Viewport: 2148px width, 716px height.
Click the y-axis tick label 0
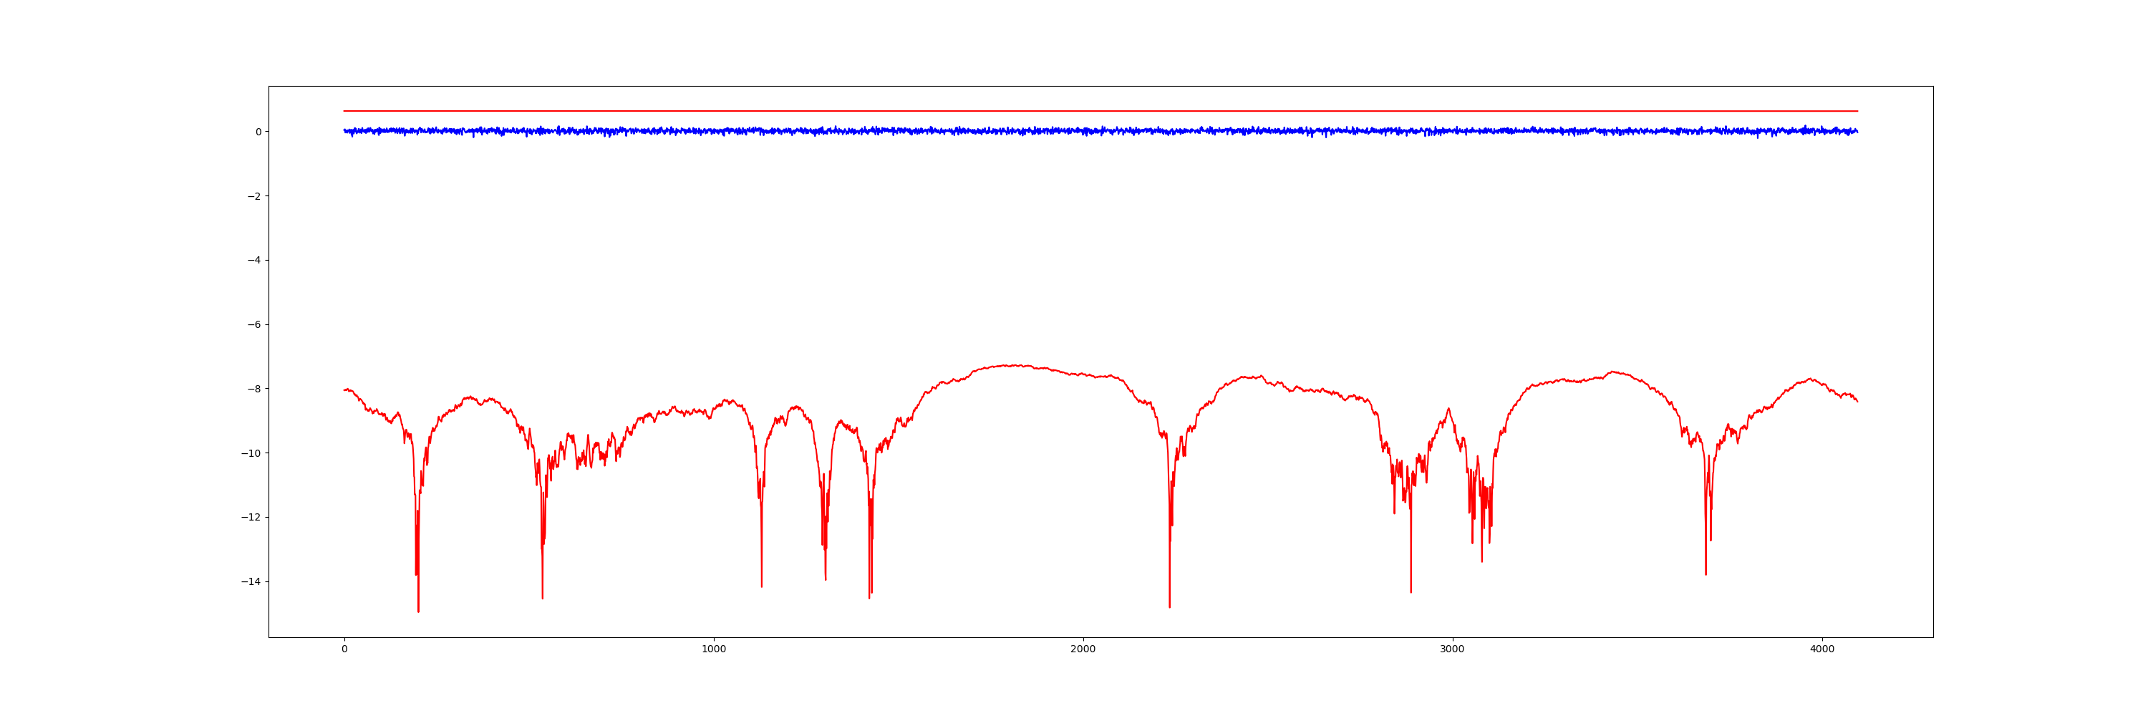(258, 132)
